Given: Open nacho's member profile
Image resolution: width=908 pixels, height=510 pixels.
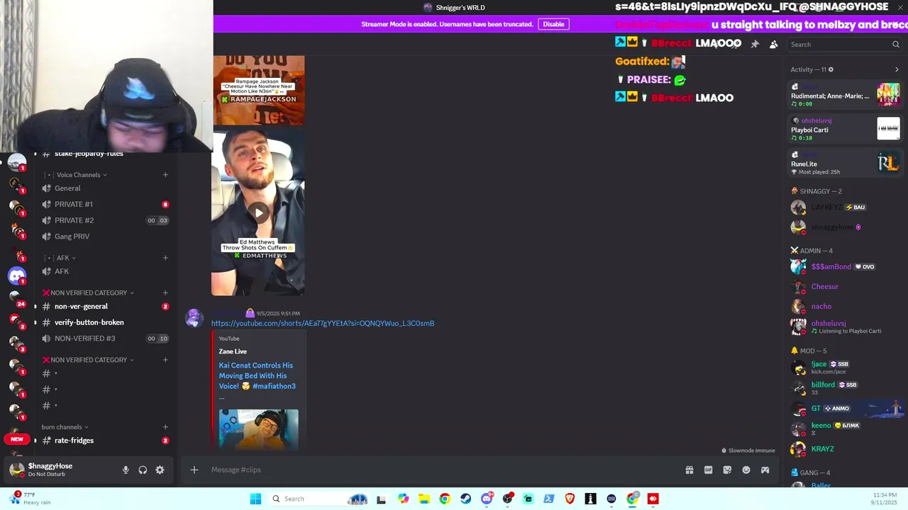Looking at the screenshot, I should (821, 307).
